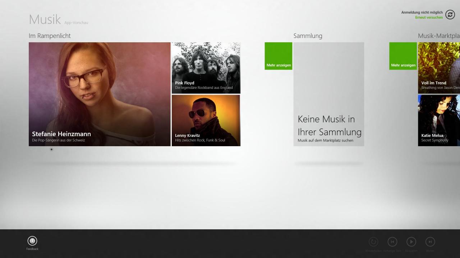Open the Voll im Trend tile
Viewport: 460px width, 258px height.
click(439, 68)
